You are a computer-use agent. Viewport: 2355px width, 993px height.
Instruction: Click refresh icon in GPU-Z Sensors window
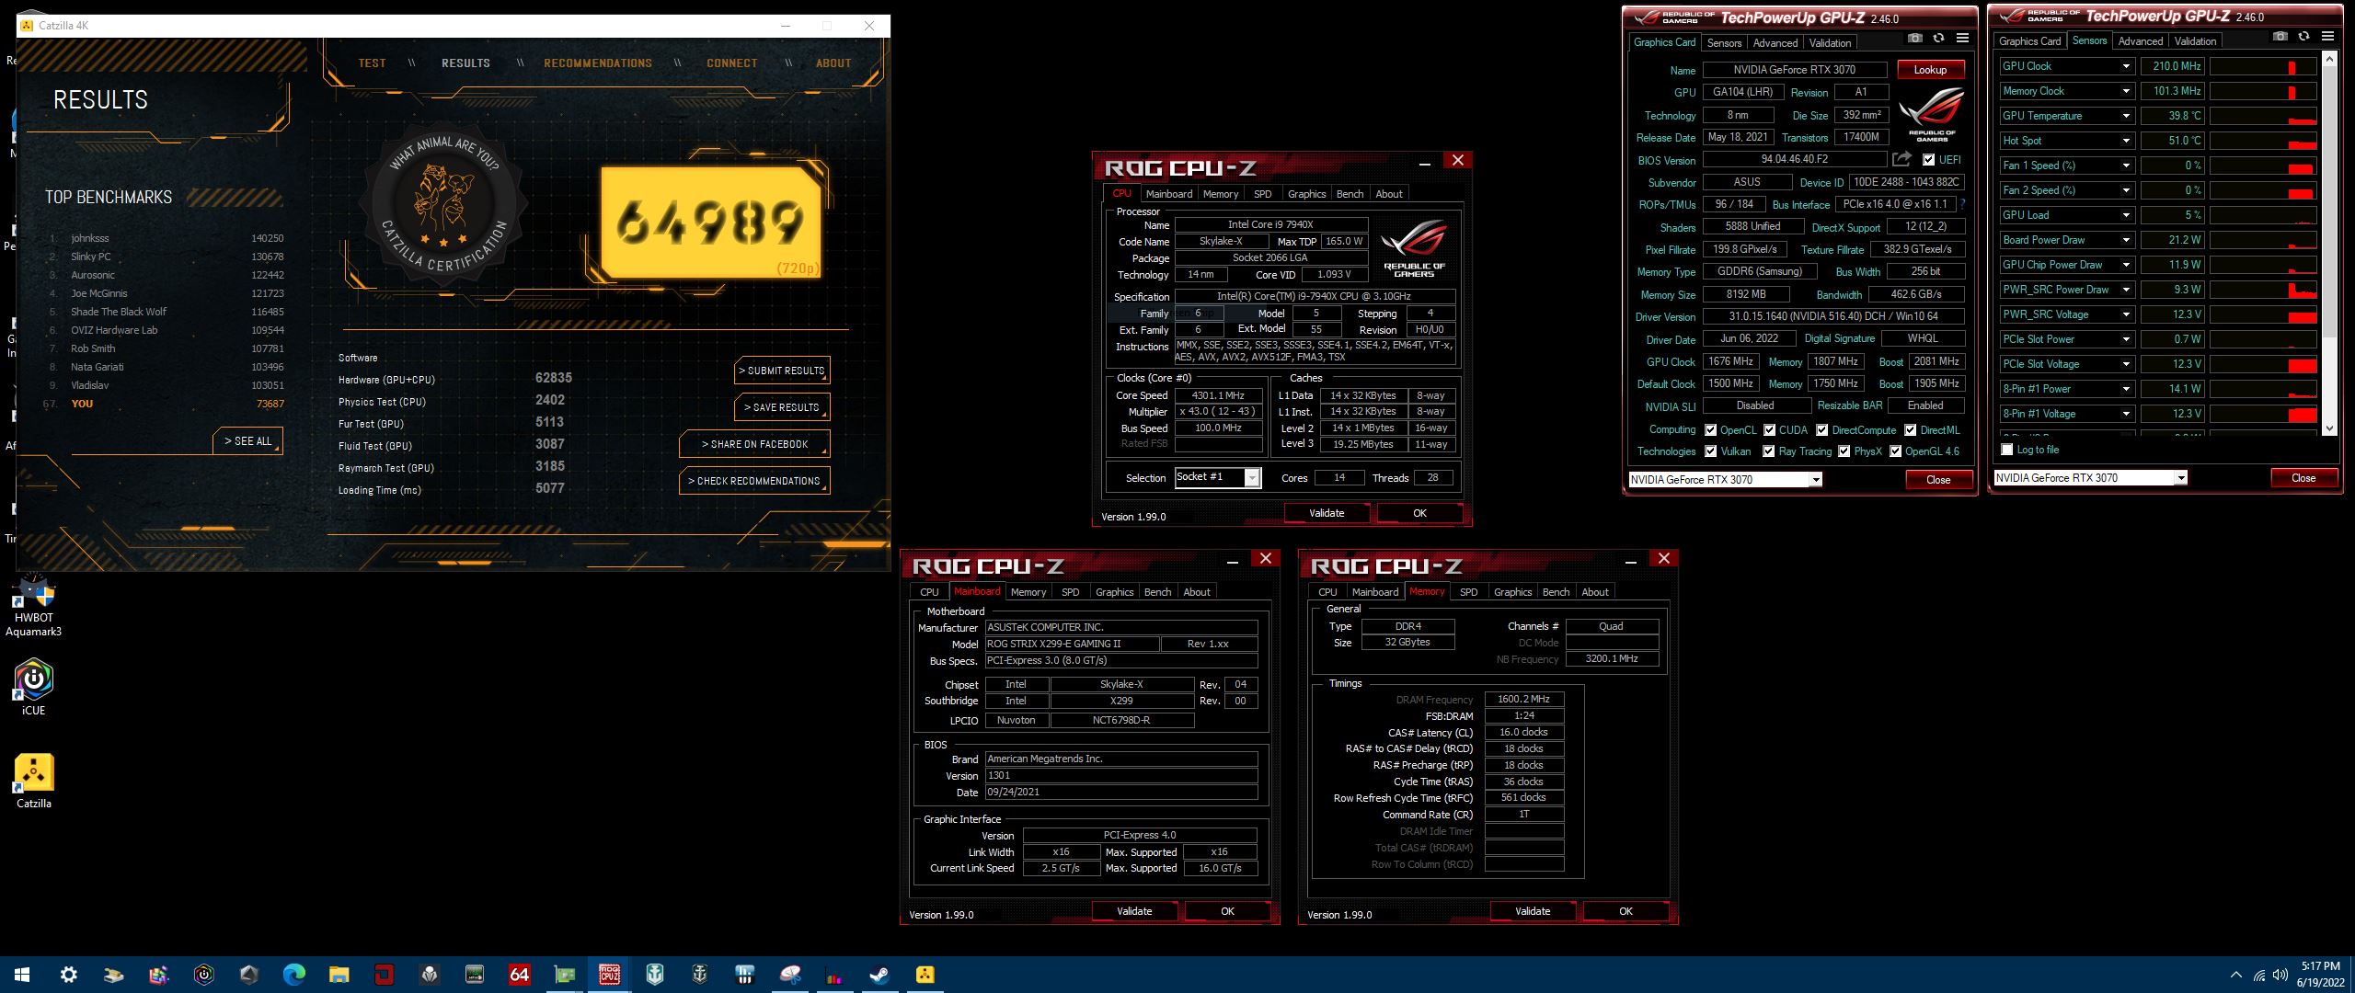(x=2303, y=37)
